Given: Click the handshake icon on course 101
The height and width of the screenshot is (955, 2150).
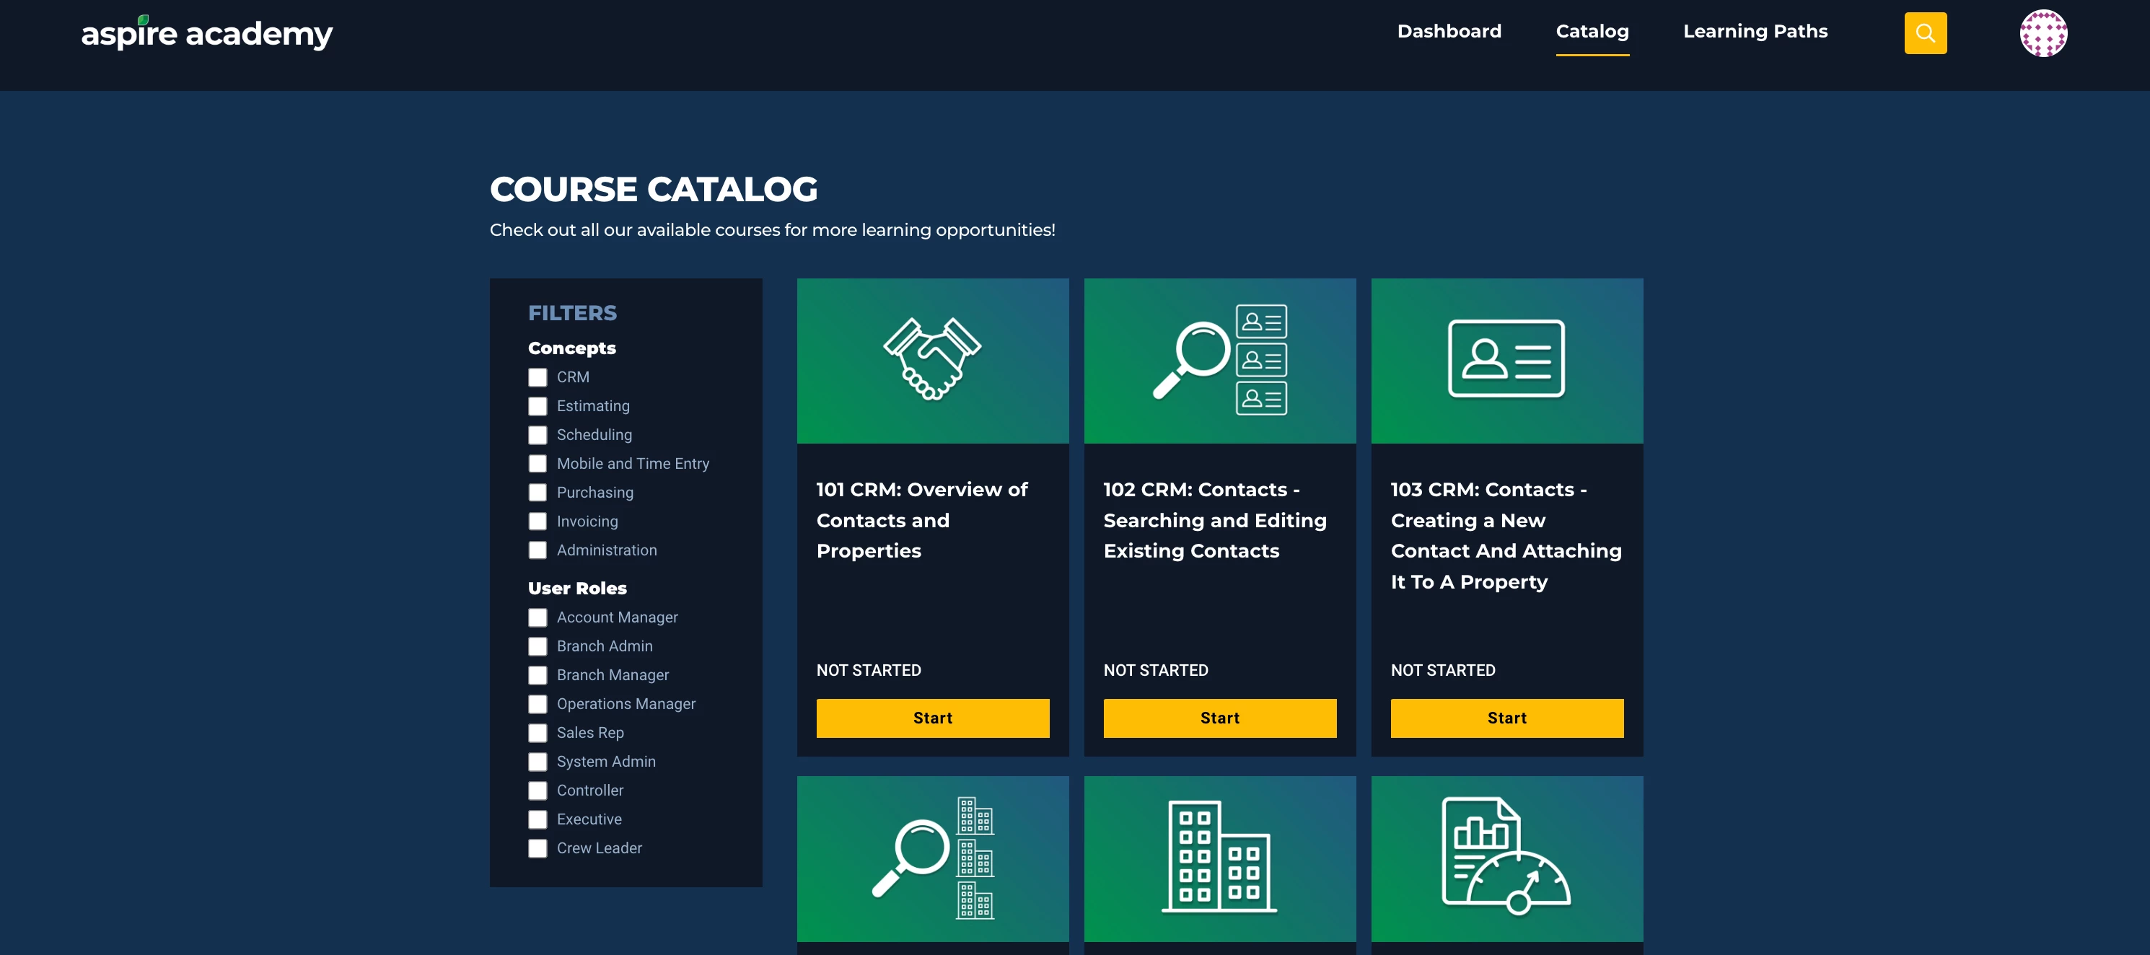Looking at the screenshot, I should coord(932,361).
